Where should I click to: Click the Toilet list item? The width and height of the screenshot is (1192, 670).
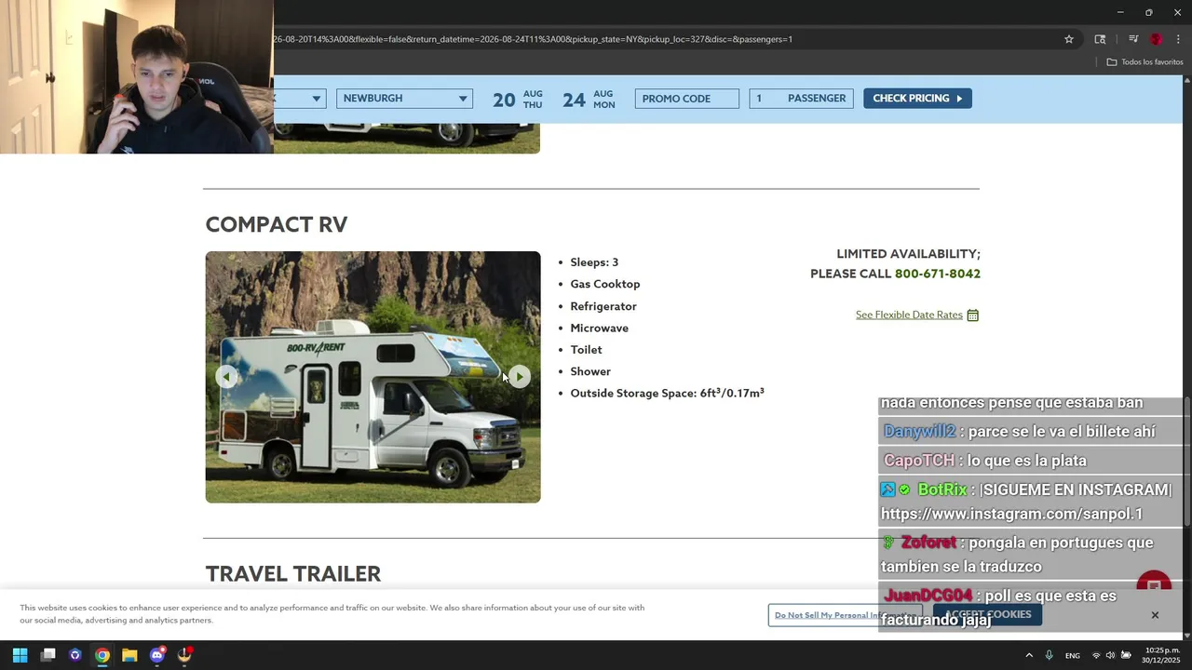point(586,350)
